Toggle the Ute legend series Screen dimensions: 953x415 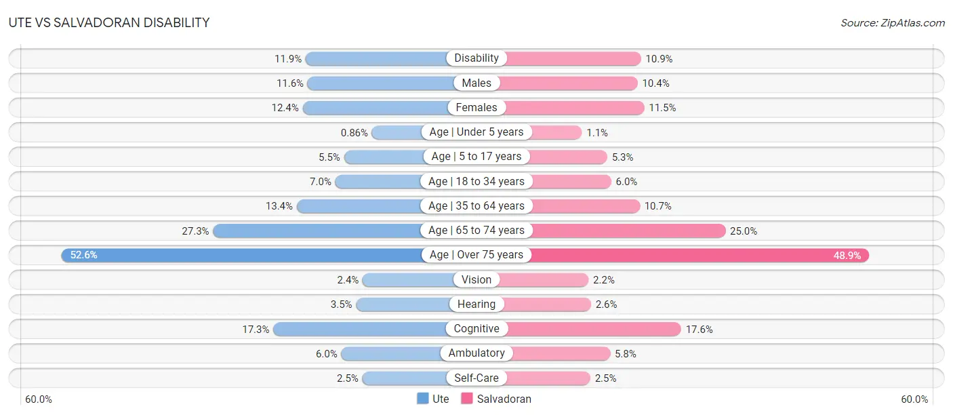(433, 399)
